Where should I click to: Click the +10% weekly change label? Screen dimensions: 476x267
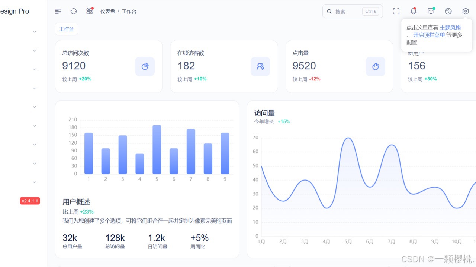click(200, 79)
